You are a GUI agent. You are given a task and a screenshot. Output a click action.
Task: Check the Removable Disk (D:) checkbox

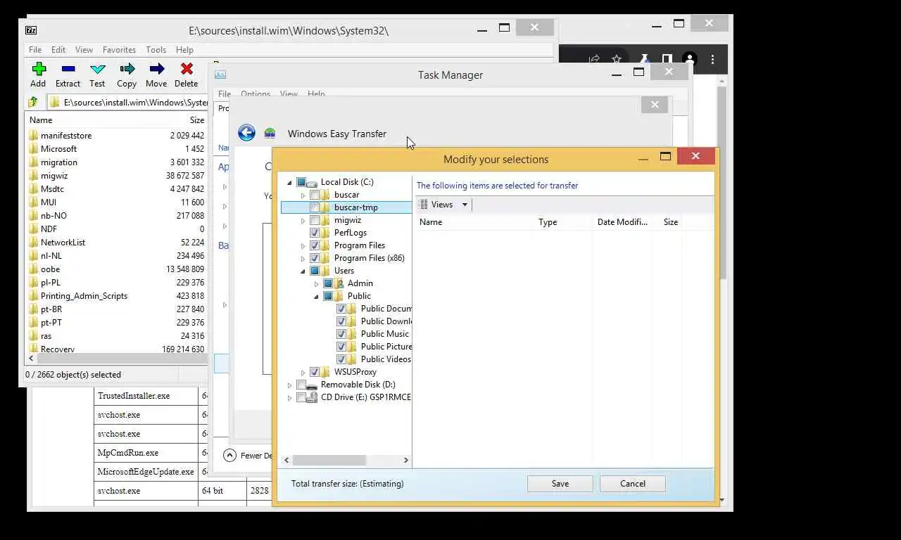pos(301,385)
